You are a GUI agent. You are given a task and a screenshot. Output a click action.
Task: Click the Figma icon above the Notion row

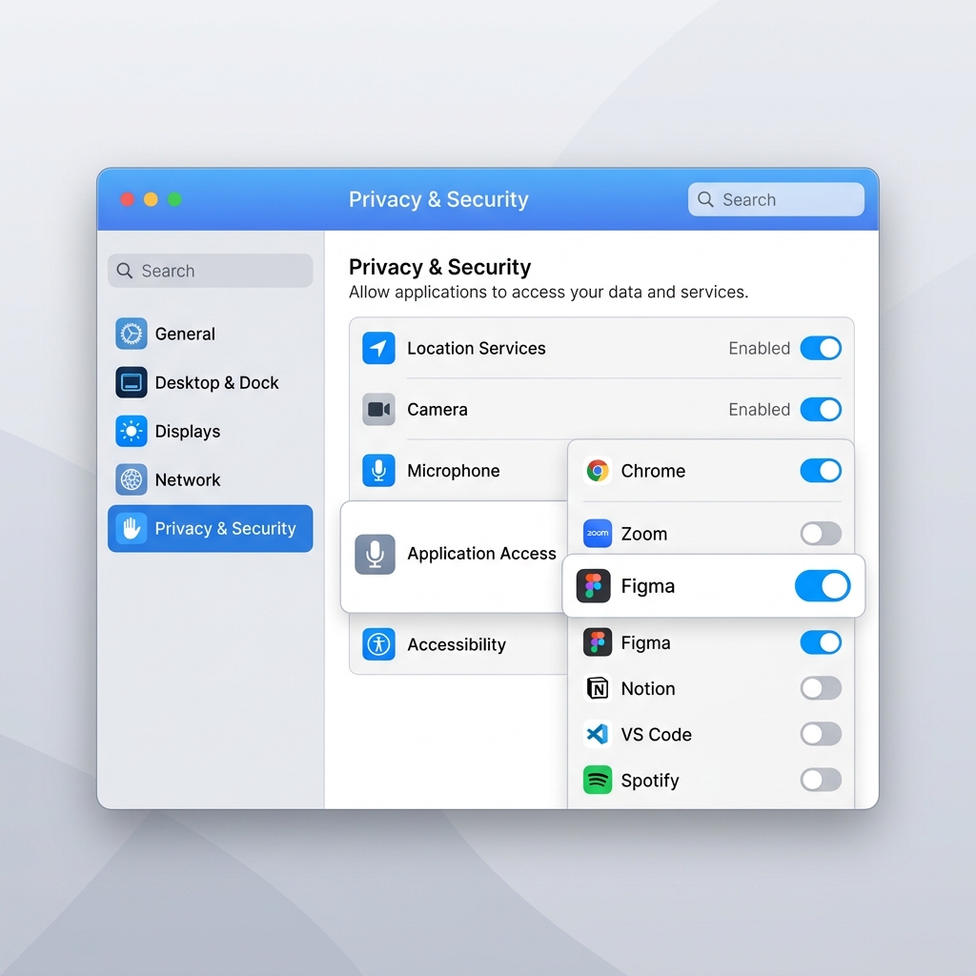click(x=598, y=642)
